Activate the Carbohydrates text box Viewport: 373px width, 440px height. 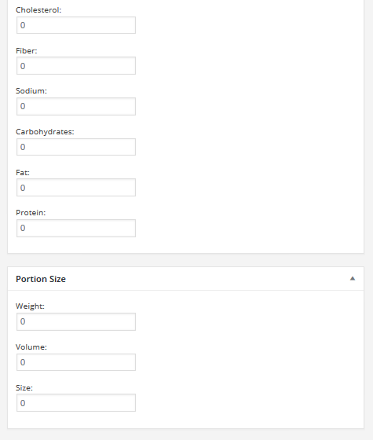click(76, 147)
